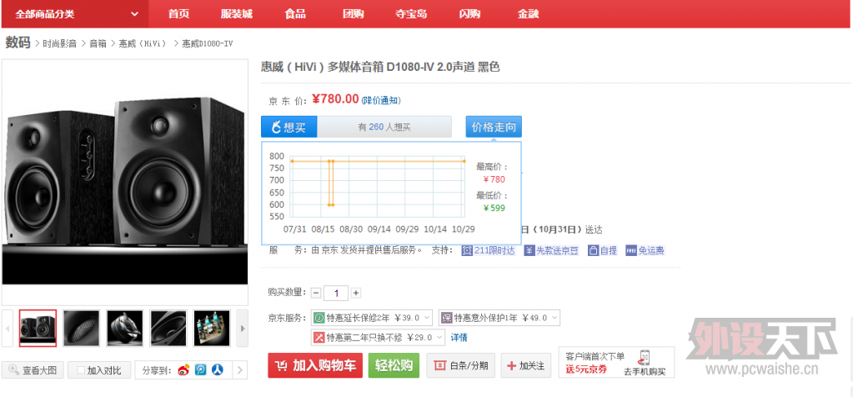Open the 金融 navigation item

pyautogui.click(x=528, y=14)
